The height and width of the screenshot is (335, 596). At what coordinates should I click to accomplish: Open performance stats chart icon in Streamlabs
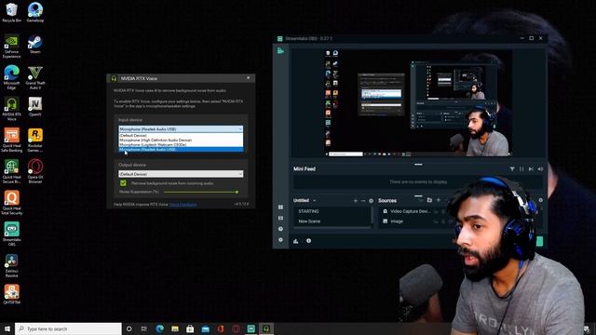click(x=296, y=241)
